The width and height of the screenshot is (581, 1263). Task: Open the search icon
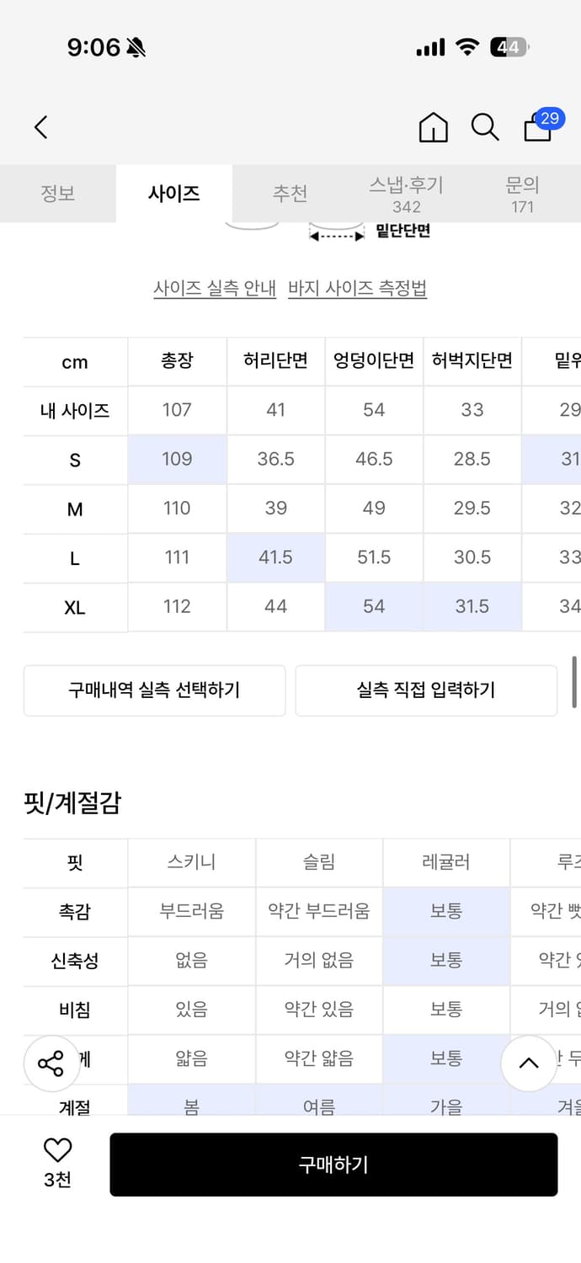485,127
